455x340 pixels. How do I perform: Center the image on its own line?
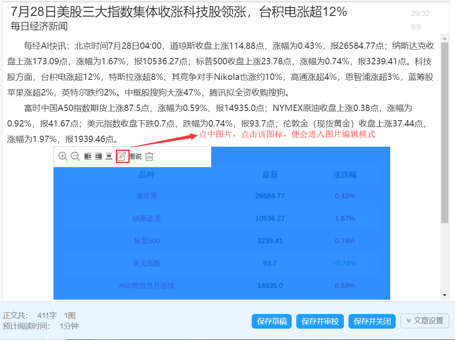pyautogui.click(x=109, y=156)
